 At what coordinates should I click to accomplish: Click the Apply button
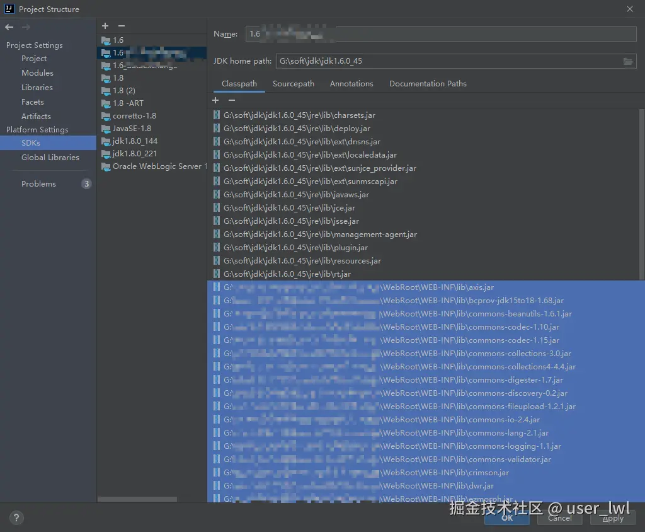coord(613,518)
